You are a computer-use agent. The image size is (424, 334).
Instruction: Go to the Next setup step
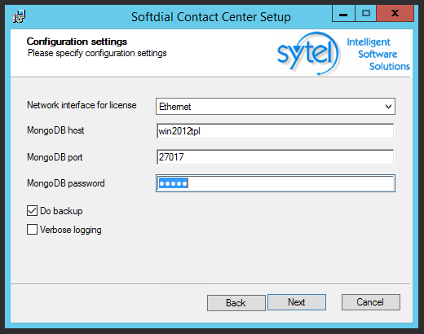pos(297,302)
